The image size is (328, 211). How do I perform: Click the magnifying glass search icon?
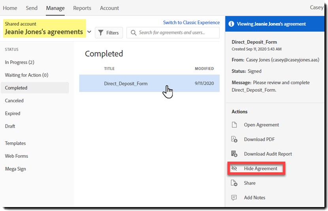134,33
